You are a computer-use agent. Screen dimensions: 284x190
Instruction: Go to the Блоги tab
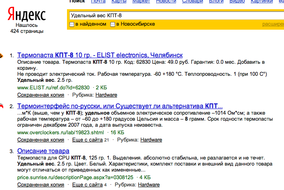(216, 2)
